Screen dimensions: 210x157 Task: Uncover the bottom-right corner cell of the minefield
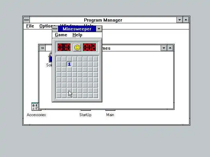(95, 96)
